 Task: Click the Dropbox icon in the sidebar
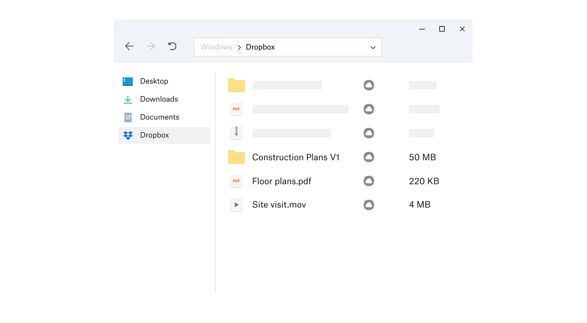[x=127, y=135]
